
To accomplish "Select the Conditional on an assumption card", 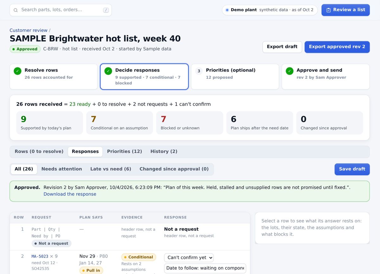I will [120, 123].
